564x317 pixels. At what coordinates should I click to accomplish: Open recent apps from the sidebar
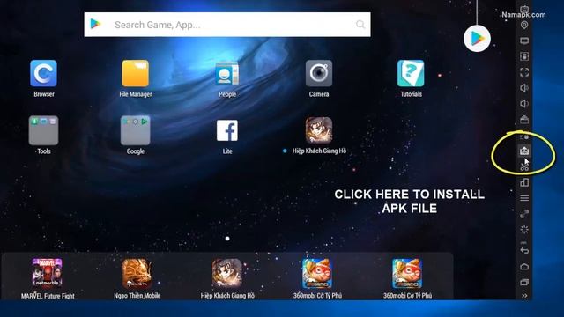[524, 282]
